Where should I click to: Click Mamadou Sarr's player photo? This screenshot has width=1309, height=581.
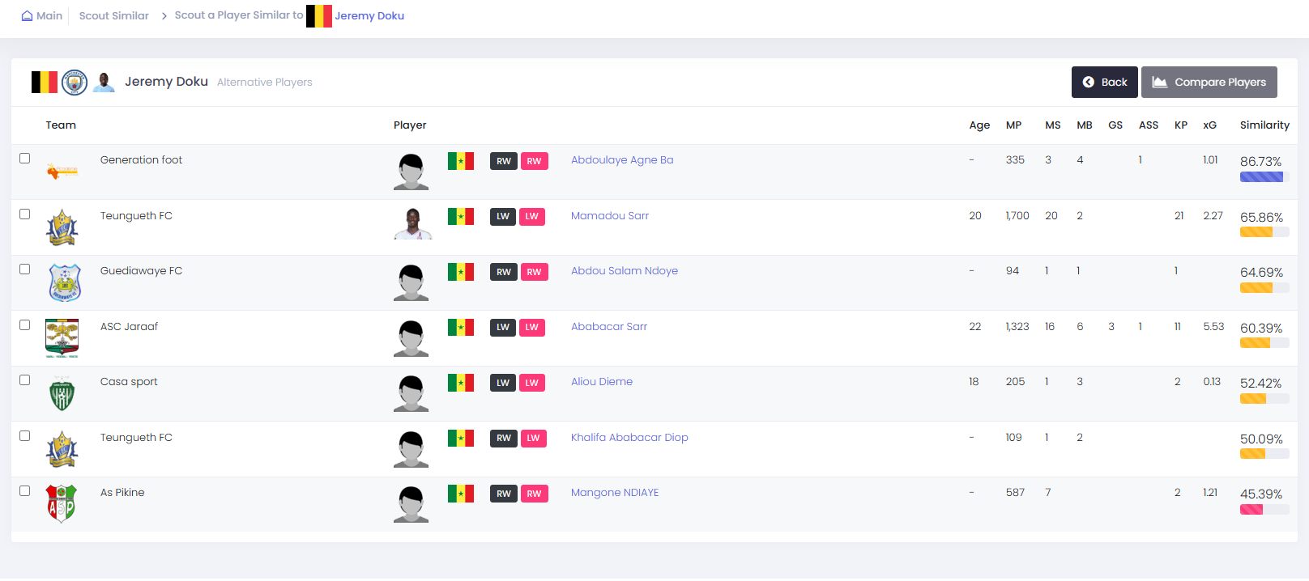pos(411,223)
